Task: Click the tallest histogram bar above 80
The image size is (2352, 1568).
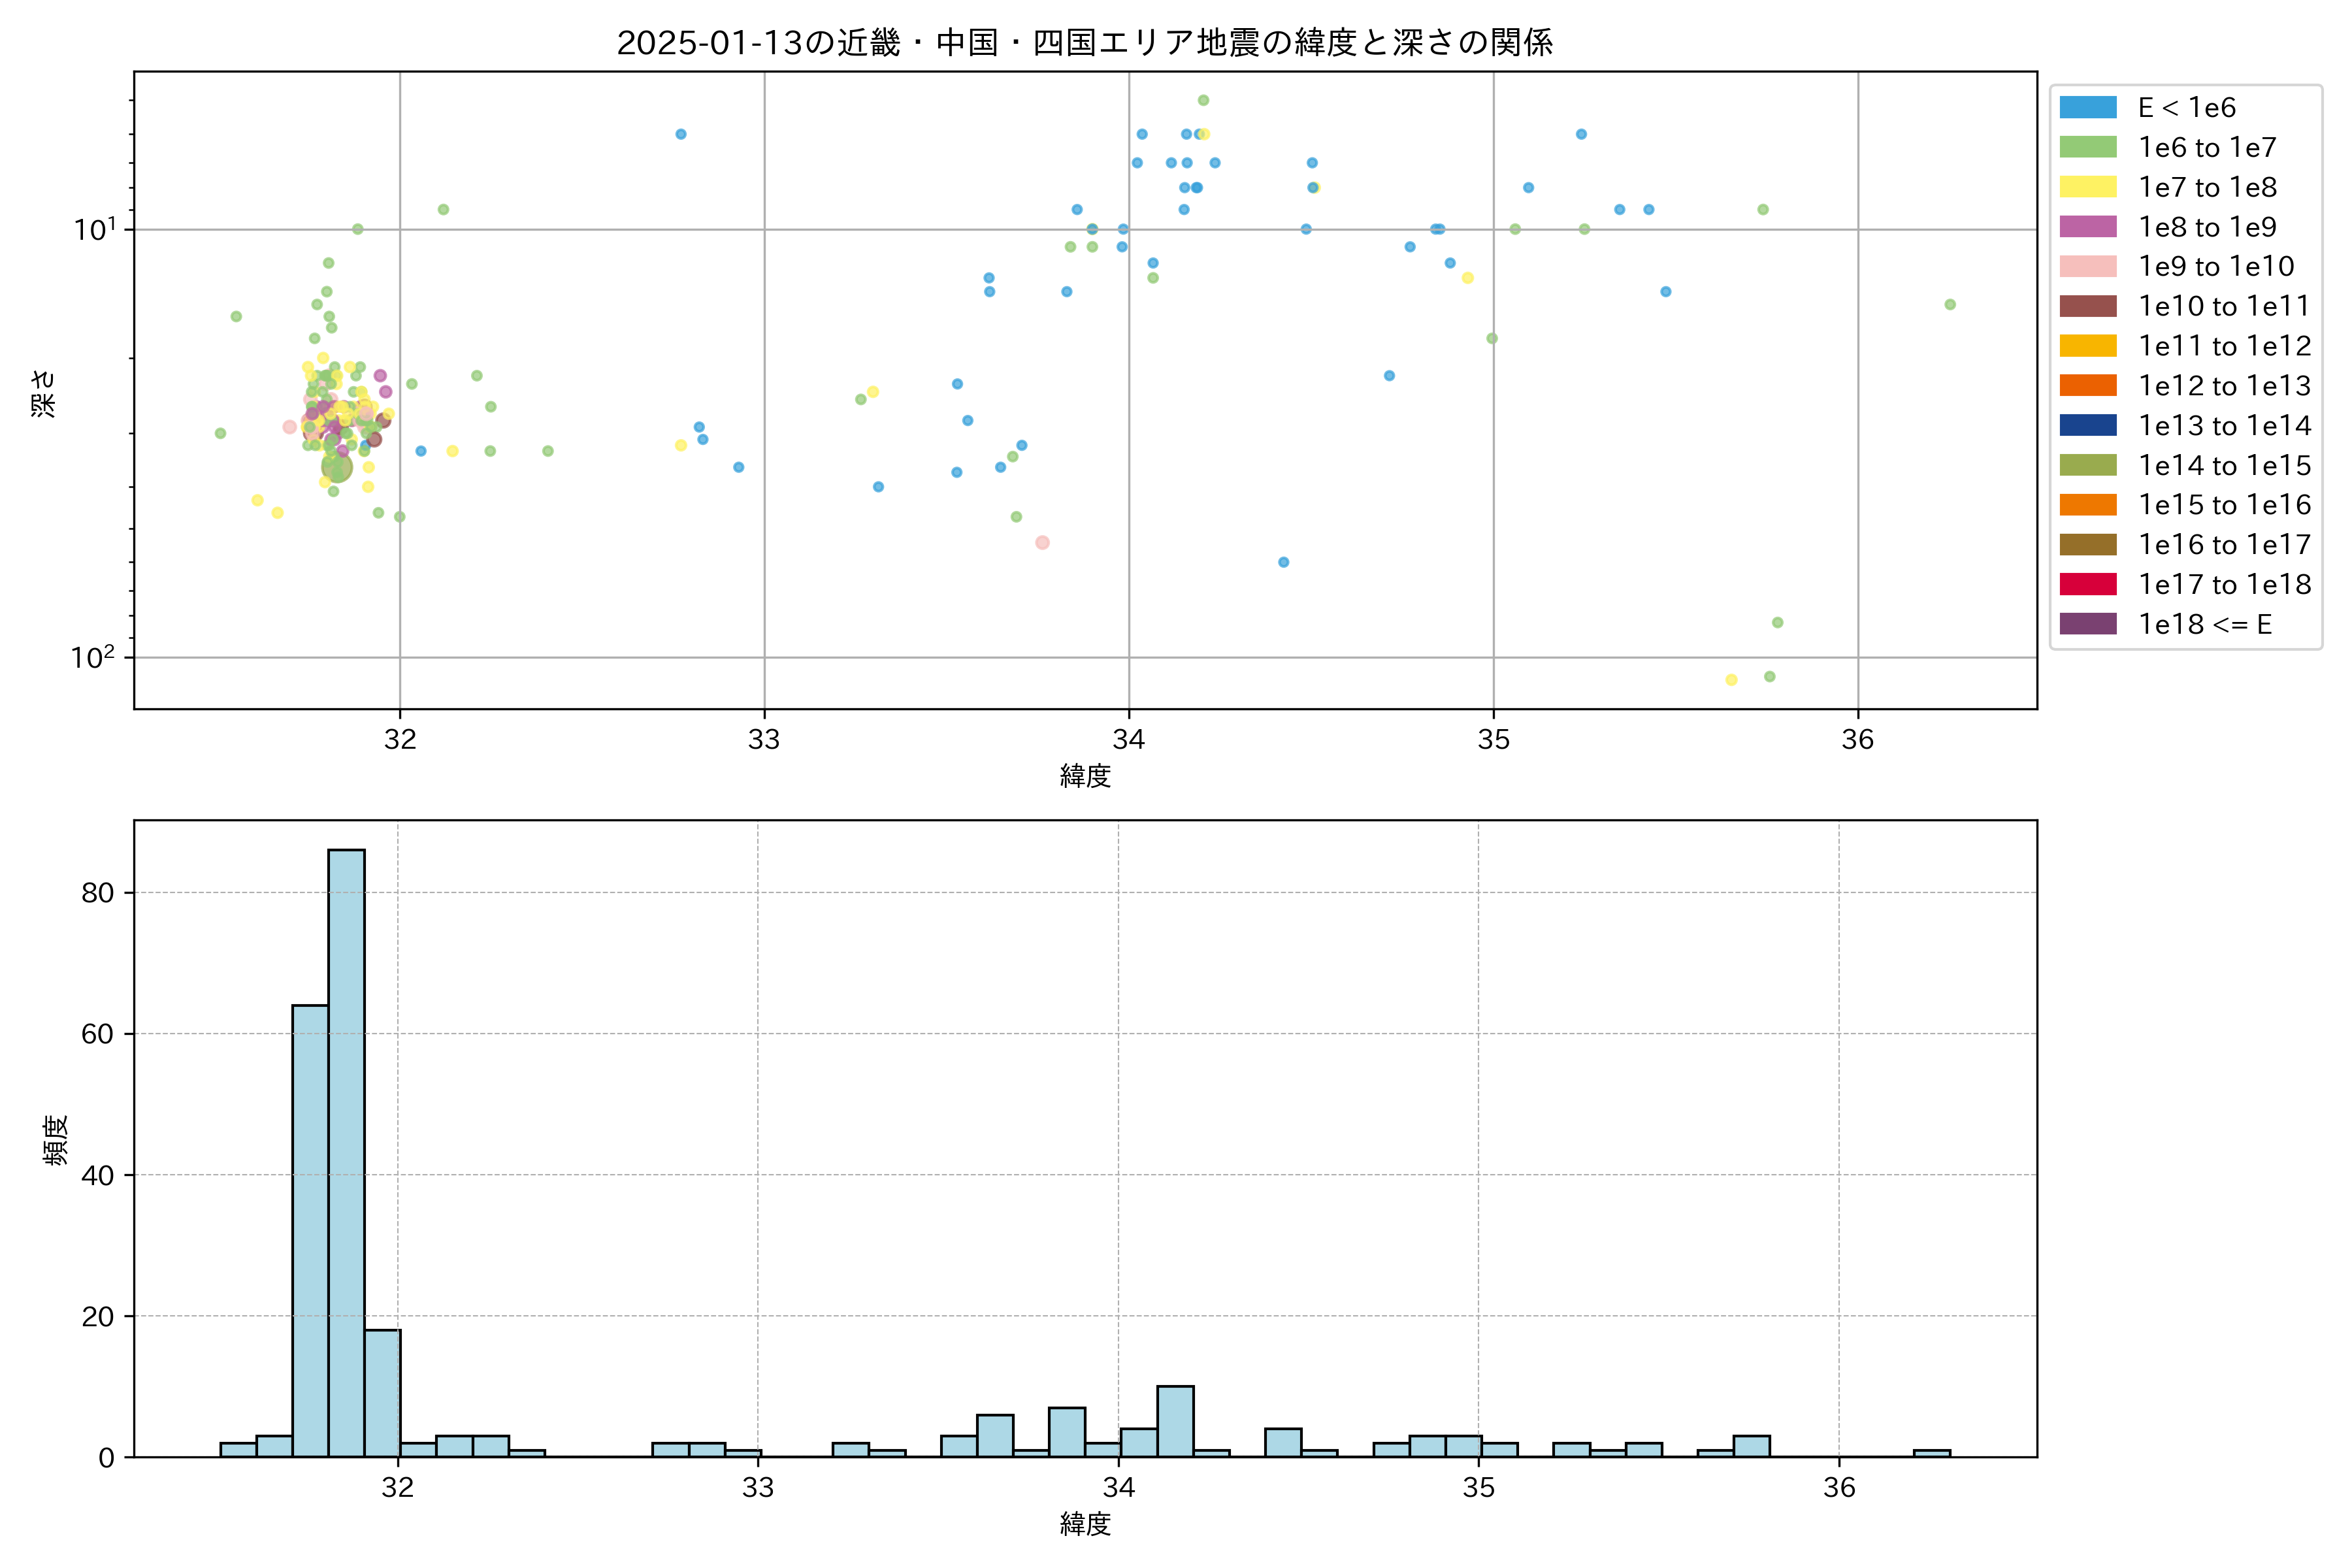Action: [346, 1150]
